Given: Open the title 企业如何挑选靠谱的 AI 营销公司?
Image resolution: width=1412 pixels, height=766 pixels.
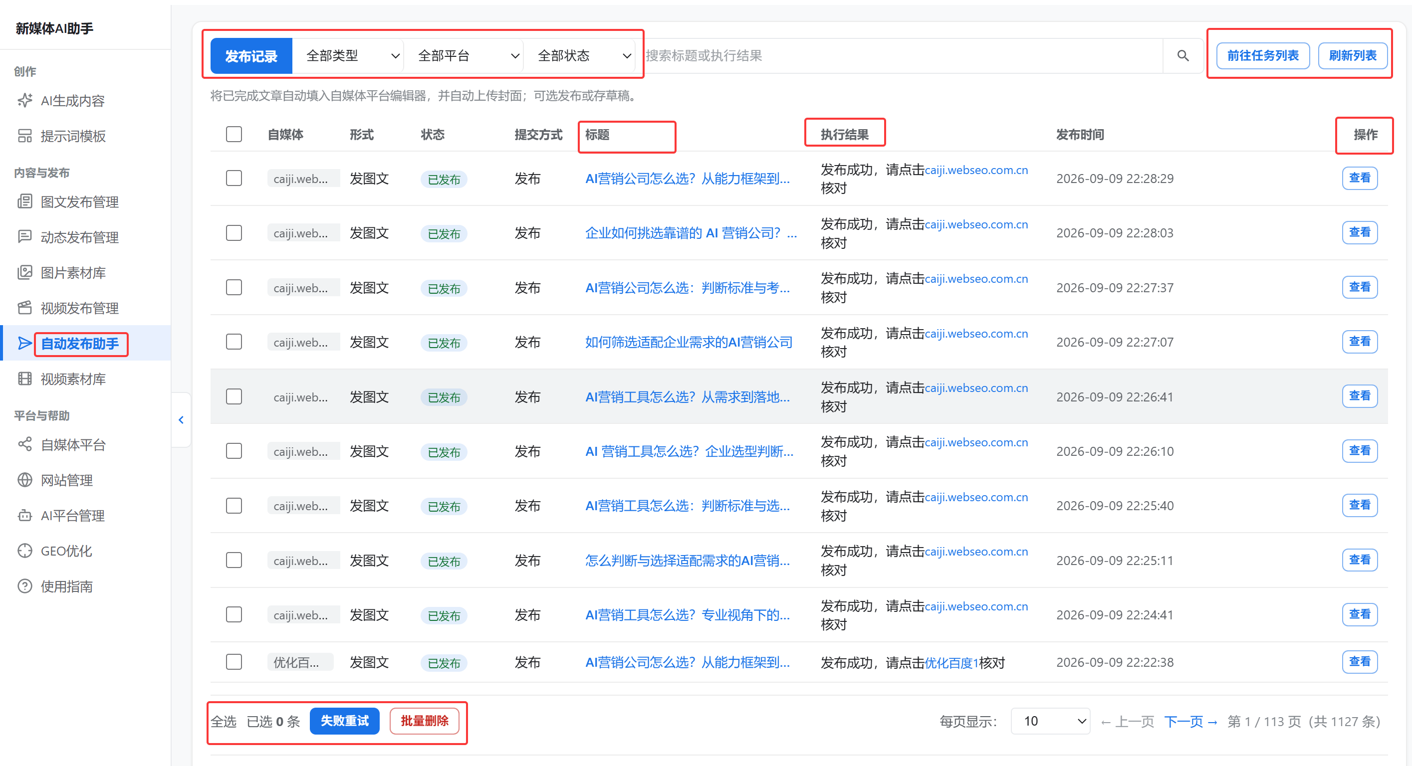Looking at the screenshot, I should (691, 233).
